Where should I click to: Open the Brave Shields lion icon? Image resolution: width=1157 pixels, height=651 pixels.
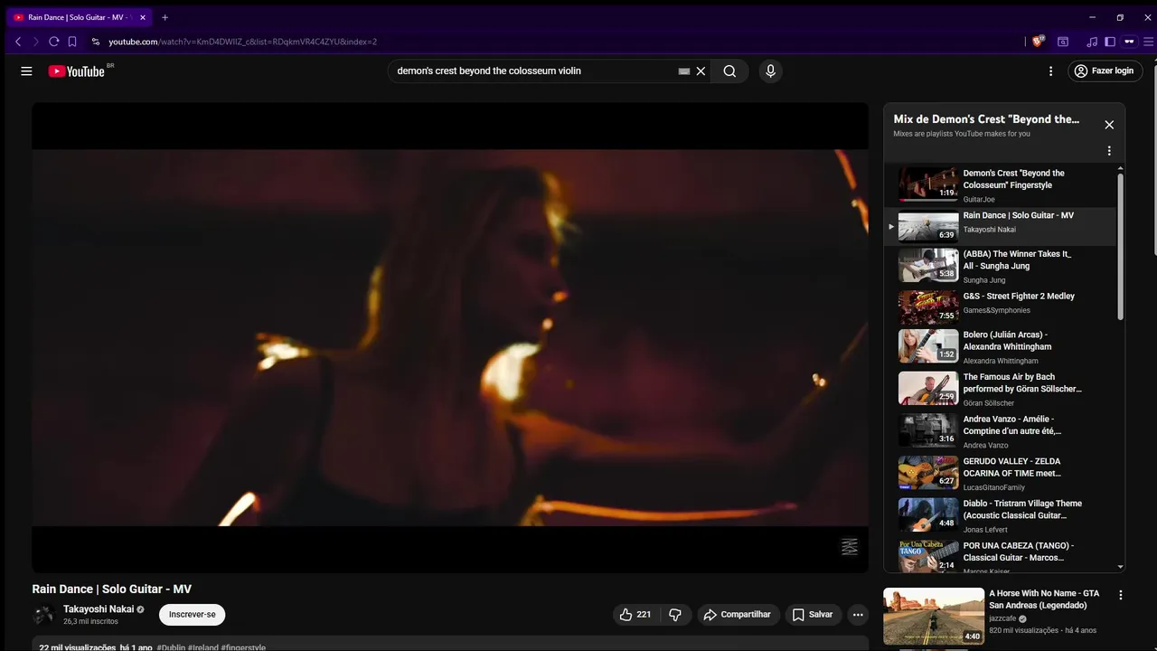coord(1038,42)
